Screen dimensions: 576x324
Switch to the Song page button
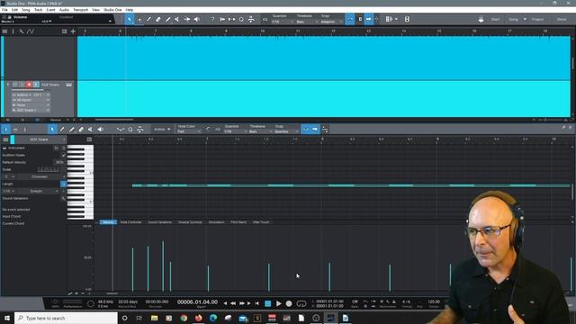coord(514,19)
